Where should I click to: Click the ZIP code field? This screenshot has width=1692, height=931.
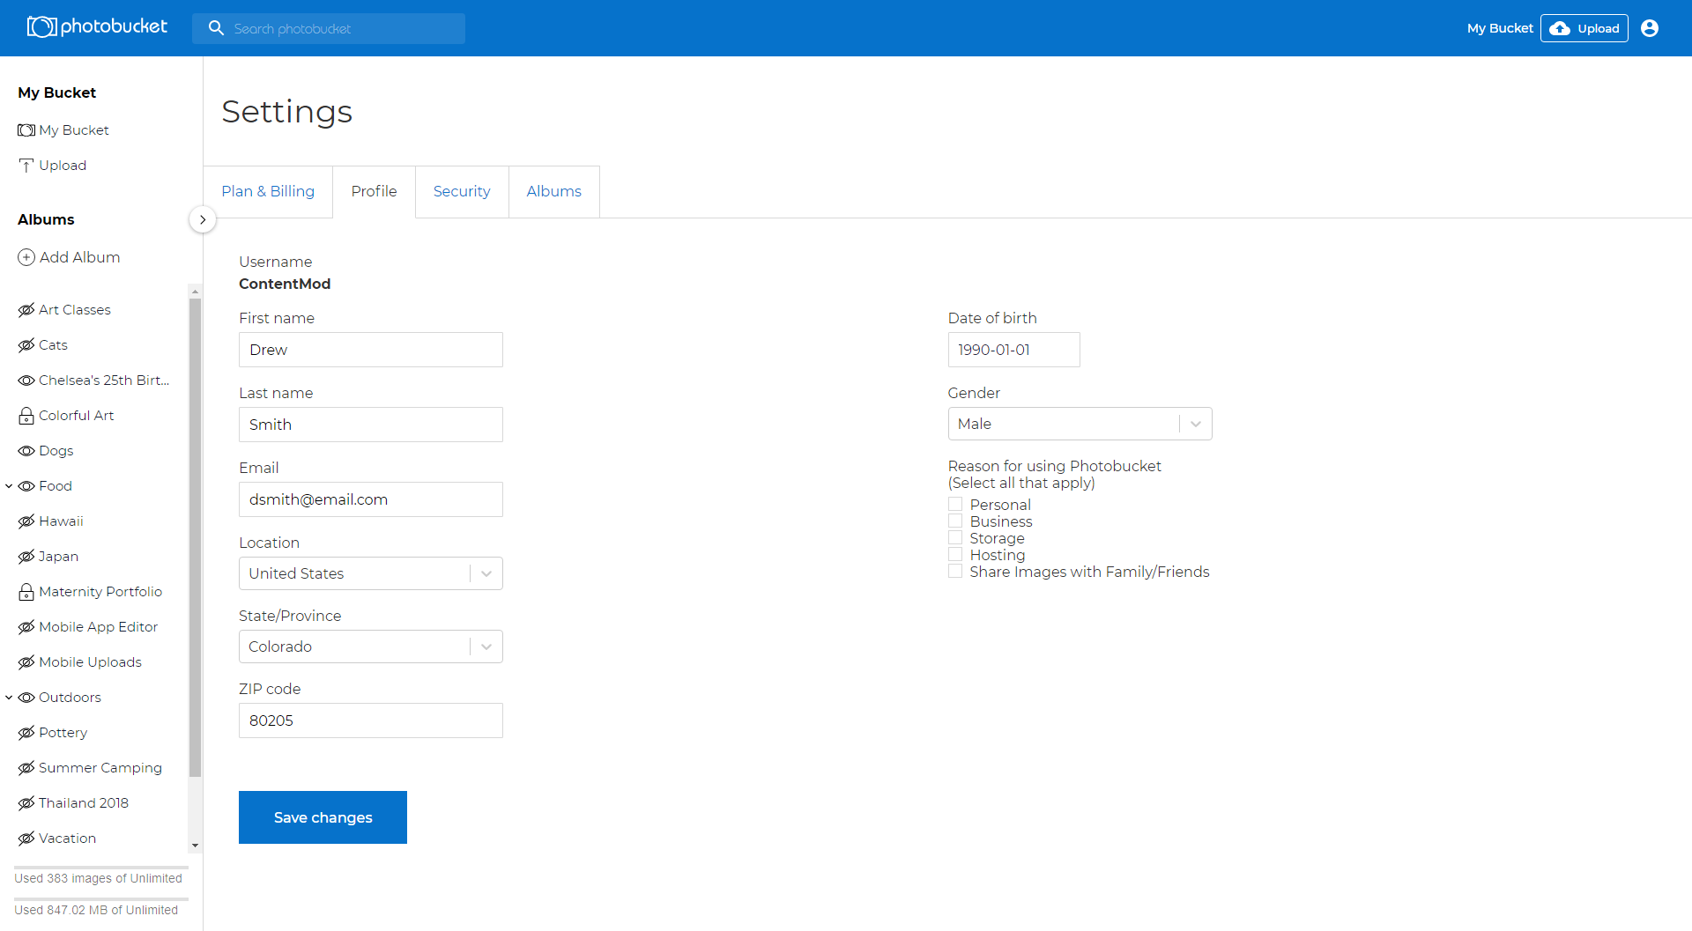tap(370, 720)
